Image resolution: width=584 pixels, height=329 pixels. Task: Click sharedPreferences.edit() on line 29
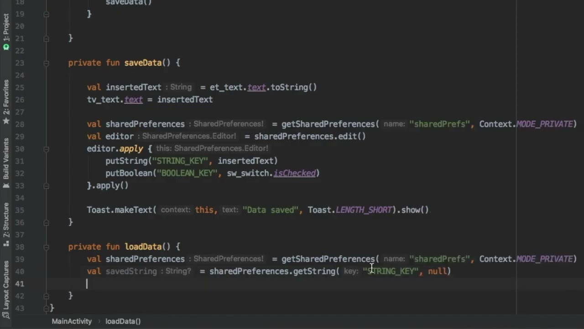point(310,136)
